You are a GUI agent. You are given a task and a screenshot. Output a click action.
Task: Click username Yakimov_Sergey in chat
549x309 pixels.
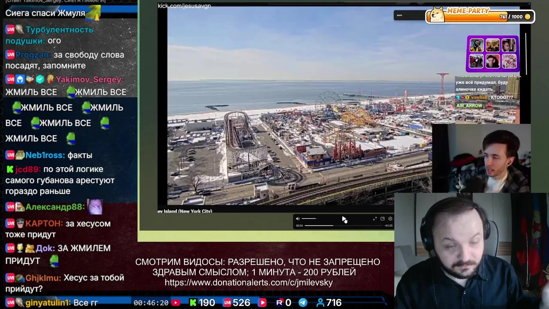[x=90, y=79]
